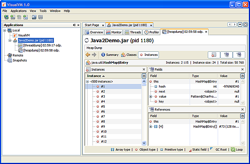This screenshot has height=164, width=250.
Task: Select the hash field row
Action: pyautogui.click(x=195, y=87)
